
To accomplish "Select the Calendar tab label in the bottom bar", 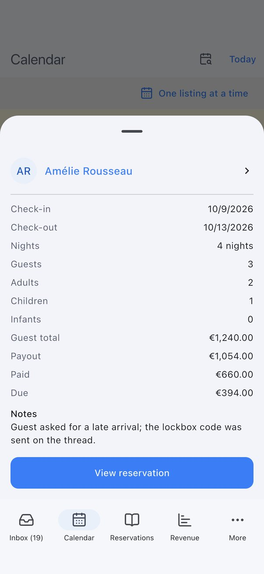I will click(x=79, y=538).
